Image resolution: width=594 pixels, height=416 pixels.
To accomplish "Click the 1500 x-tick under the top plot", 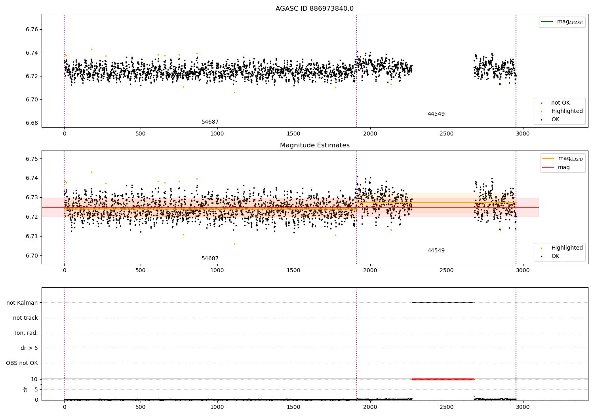I will click(x=293, y=134).
